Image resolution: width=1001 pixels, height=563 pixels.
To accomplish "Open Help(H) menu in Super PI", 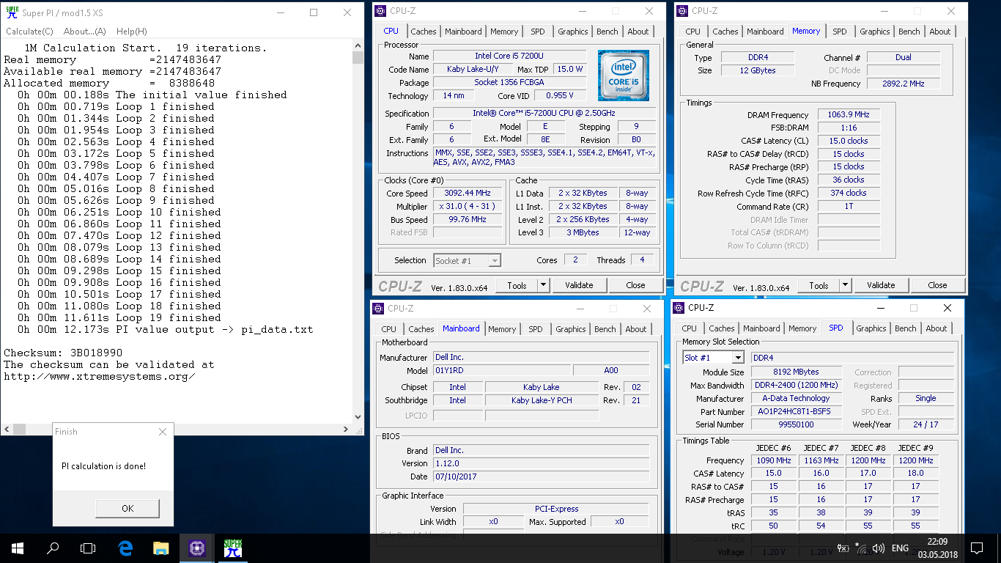I will click(132, 32).
